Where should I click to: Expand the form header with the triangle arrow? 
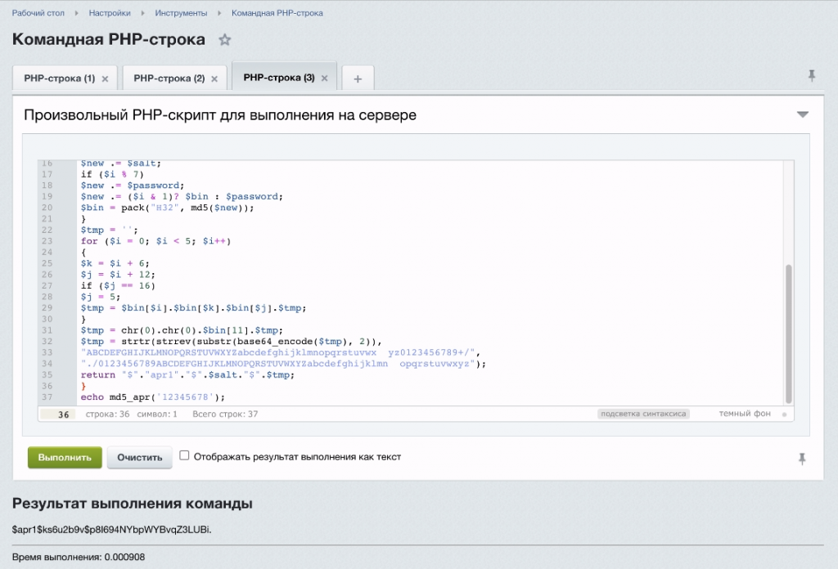(803, 114)
